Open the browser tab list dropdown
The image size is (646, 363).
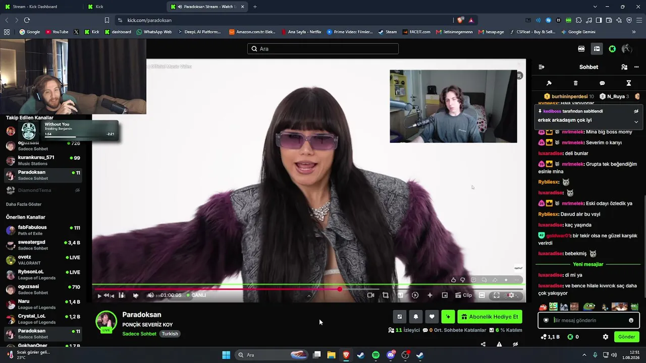[595, 7]
